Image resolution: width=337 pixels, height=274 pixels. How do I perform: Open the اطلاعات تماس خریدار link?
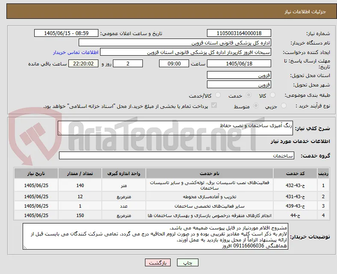(76, 52)
